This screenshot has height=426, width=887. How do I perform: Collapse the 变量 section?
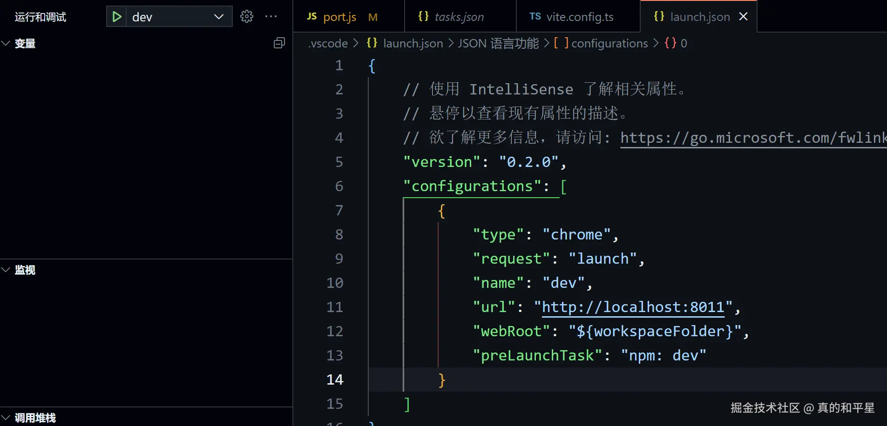[6, 43]
